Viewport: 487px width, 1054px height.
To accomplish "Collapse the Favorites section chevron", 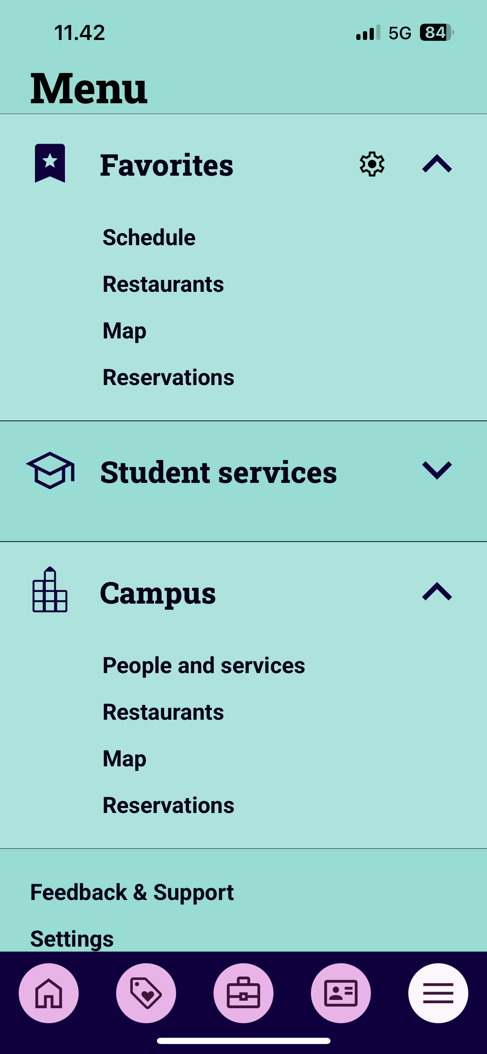I will (x=437, y=164).
